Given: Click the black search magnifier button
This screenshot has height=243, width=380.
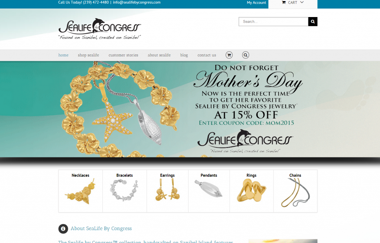Looking at the screenshot, I should pyautogui.click(x=312, y=21).
